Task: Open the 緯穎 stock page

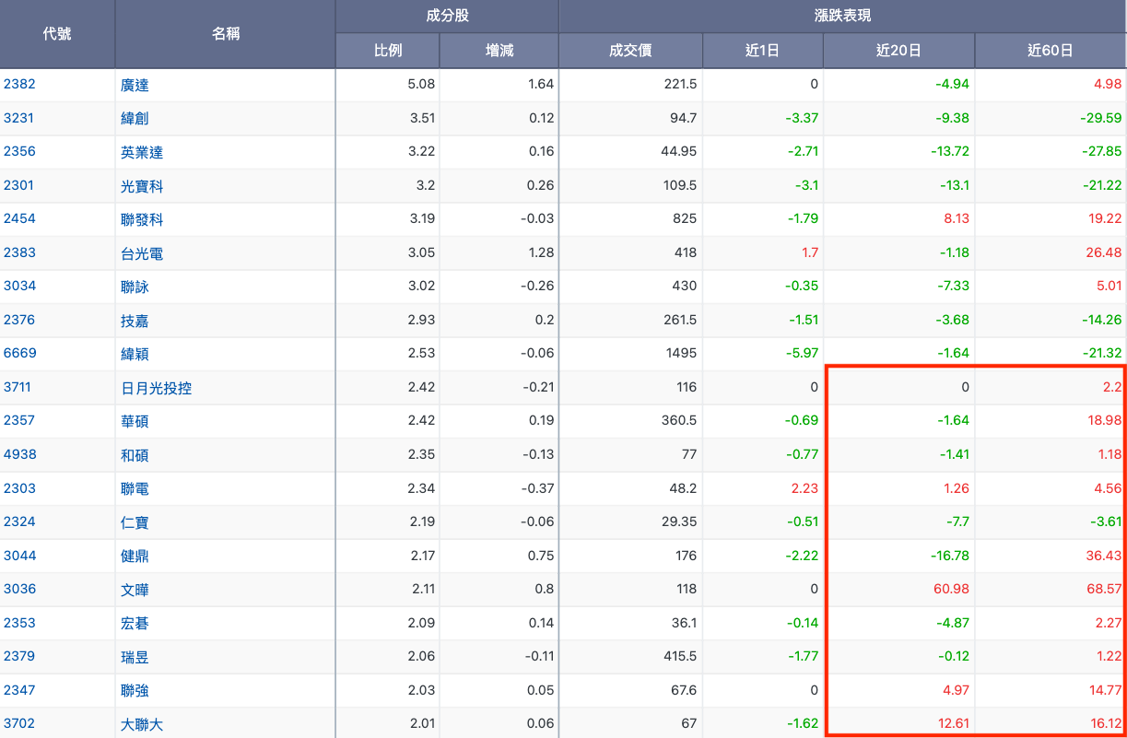Action: click(135, 354)
